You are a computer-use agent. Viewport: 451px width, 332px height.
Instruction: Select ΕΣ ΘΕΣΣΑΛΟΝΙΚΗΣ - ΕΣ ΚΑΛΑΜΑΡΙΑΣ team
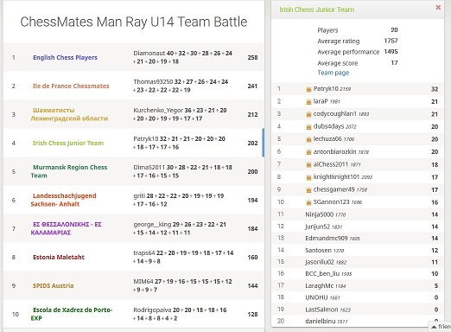coord(66,228)
